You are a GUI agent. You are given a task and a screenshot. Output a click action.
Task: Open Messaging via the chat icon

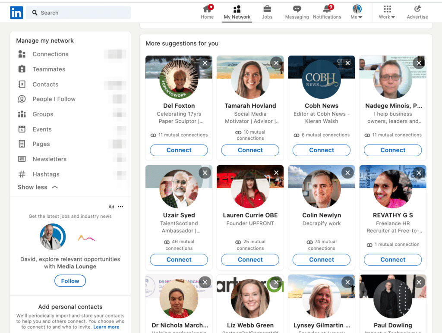[297, 9]
